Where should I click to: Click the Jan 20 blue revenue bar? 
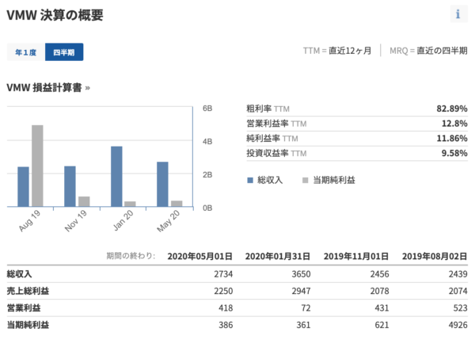[x=116, y=176]
